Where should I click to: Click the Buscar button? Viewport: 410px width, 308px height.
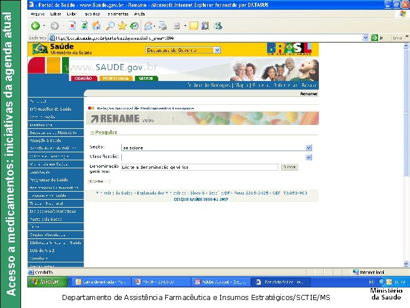coord(290,167)
